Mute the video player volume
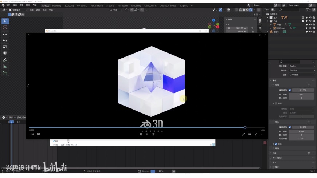This screenshot has width=317, height=178. [32, 134]
